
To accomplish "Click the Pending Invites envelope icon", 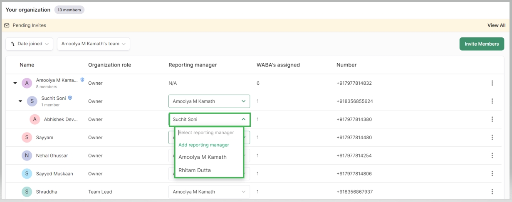I will point(7,25).
